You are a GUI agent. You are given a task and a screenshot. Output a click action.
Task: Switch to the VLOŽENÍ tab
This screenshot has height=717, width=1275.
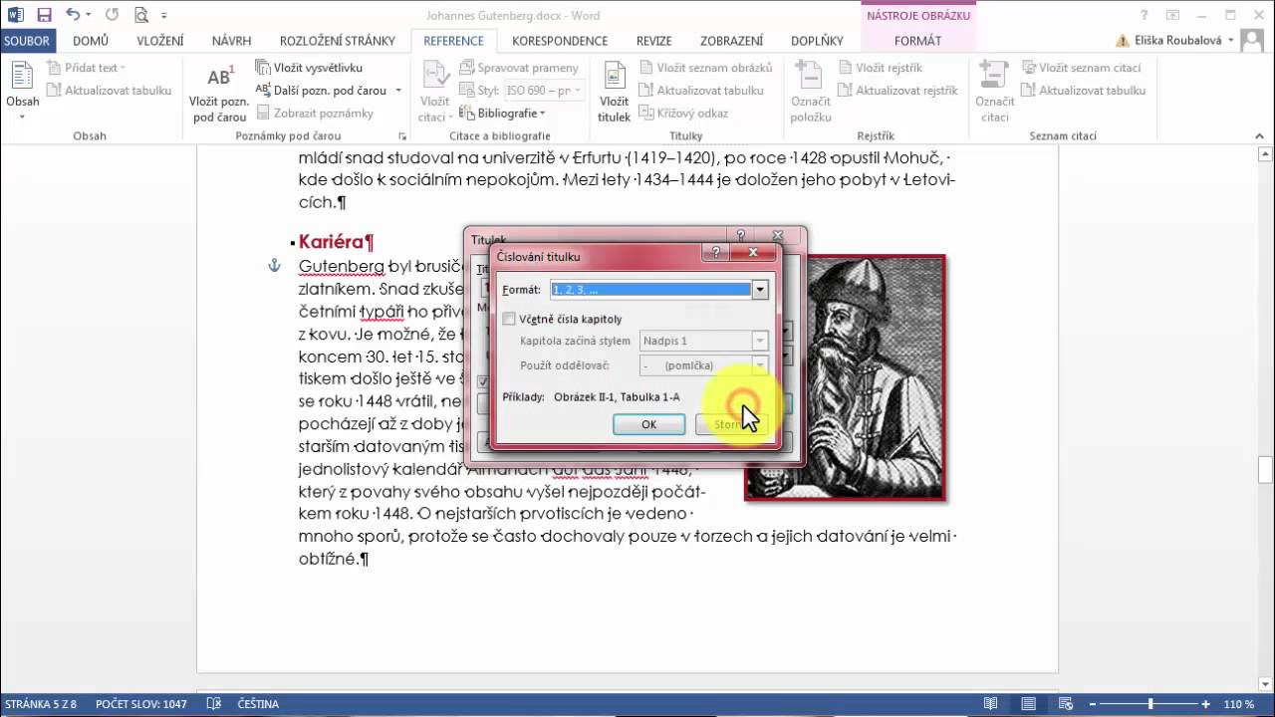160,41
